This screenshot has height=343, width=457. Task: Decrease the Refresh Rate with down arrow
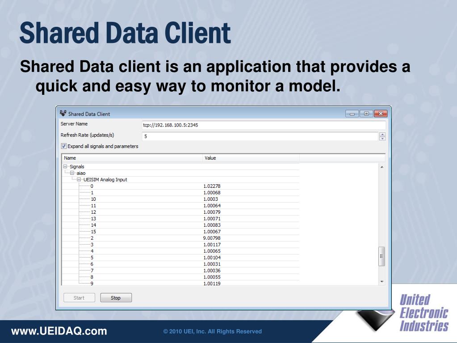[383, 139]
